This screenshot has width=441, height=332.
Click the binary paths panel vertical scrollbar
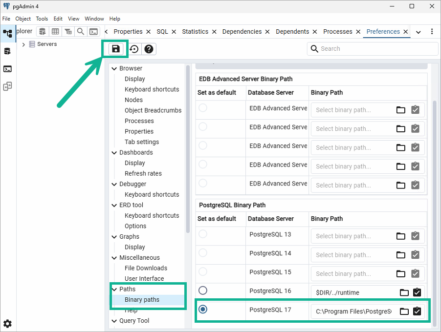pos(435,213)
